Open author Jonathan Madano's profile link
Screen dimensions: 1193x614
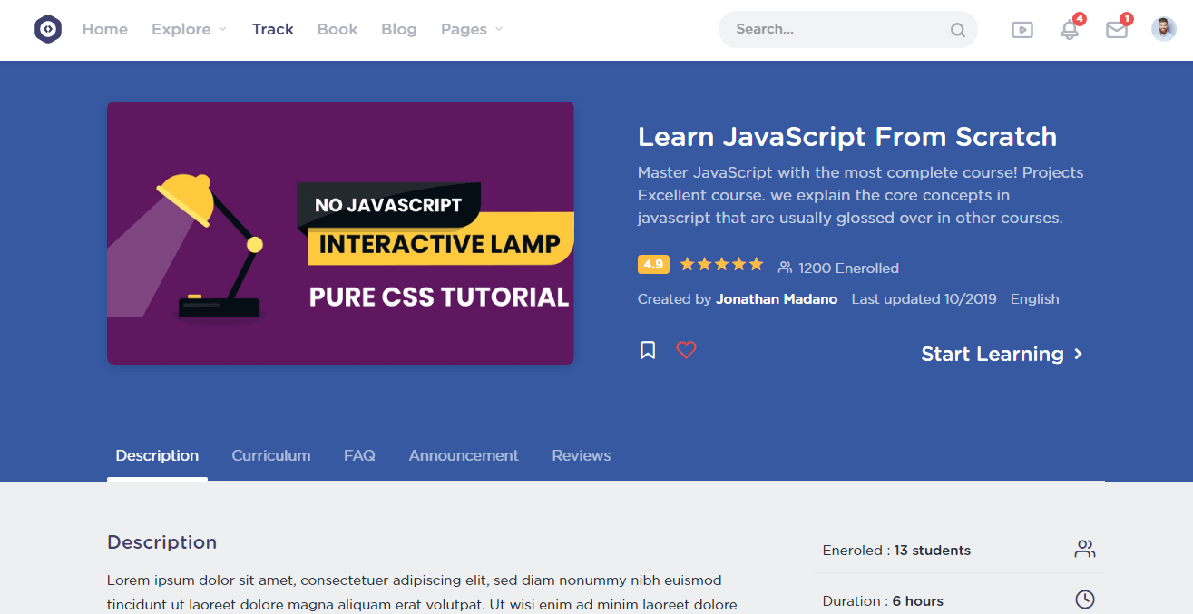pyautogui.click(x=776, y=299)
